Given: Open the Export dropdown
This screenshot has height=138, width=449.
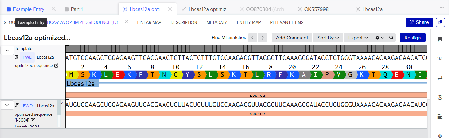Looking at the screenshot, I should tap(358, 38).
